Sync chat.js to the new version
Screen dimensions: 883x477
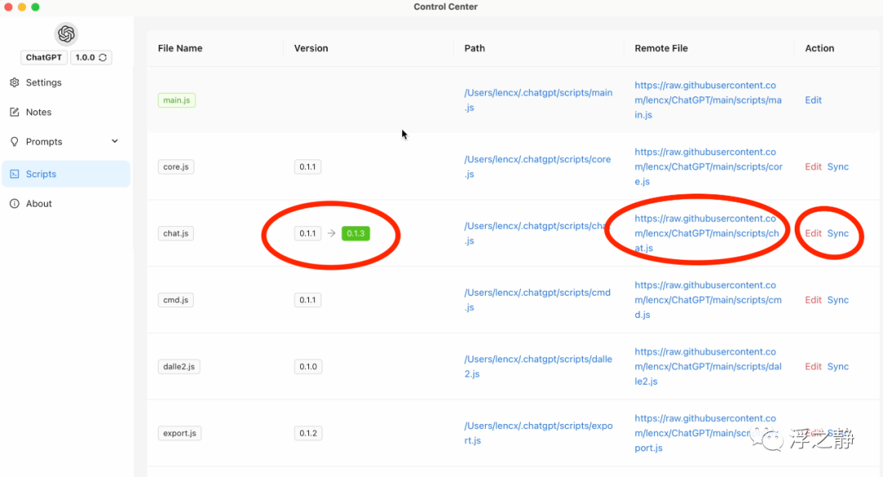[838, 234]
